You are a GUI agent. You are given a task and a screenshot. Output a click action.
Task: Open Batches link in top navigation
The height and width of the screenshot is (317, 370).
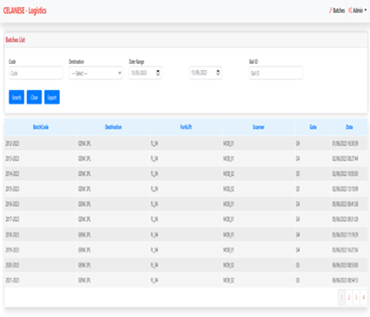pos(337,10)
